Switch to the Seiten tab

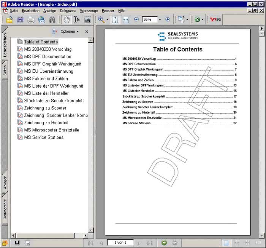click(x=5, y=70)
